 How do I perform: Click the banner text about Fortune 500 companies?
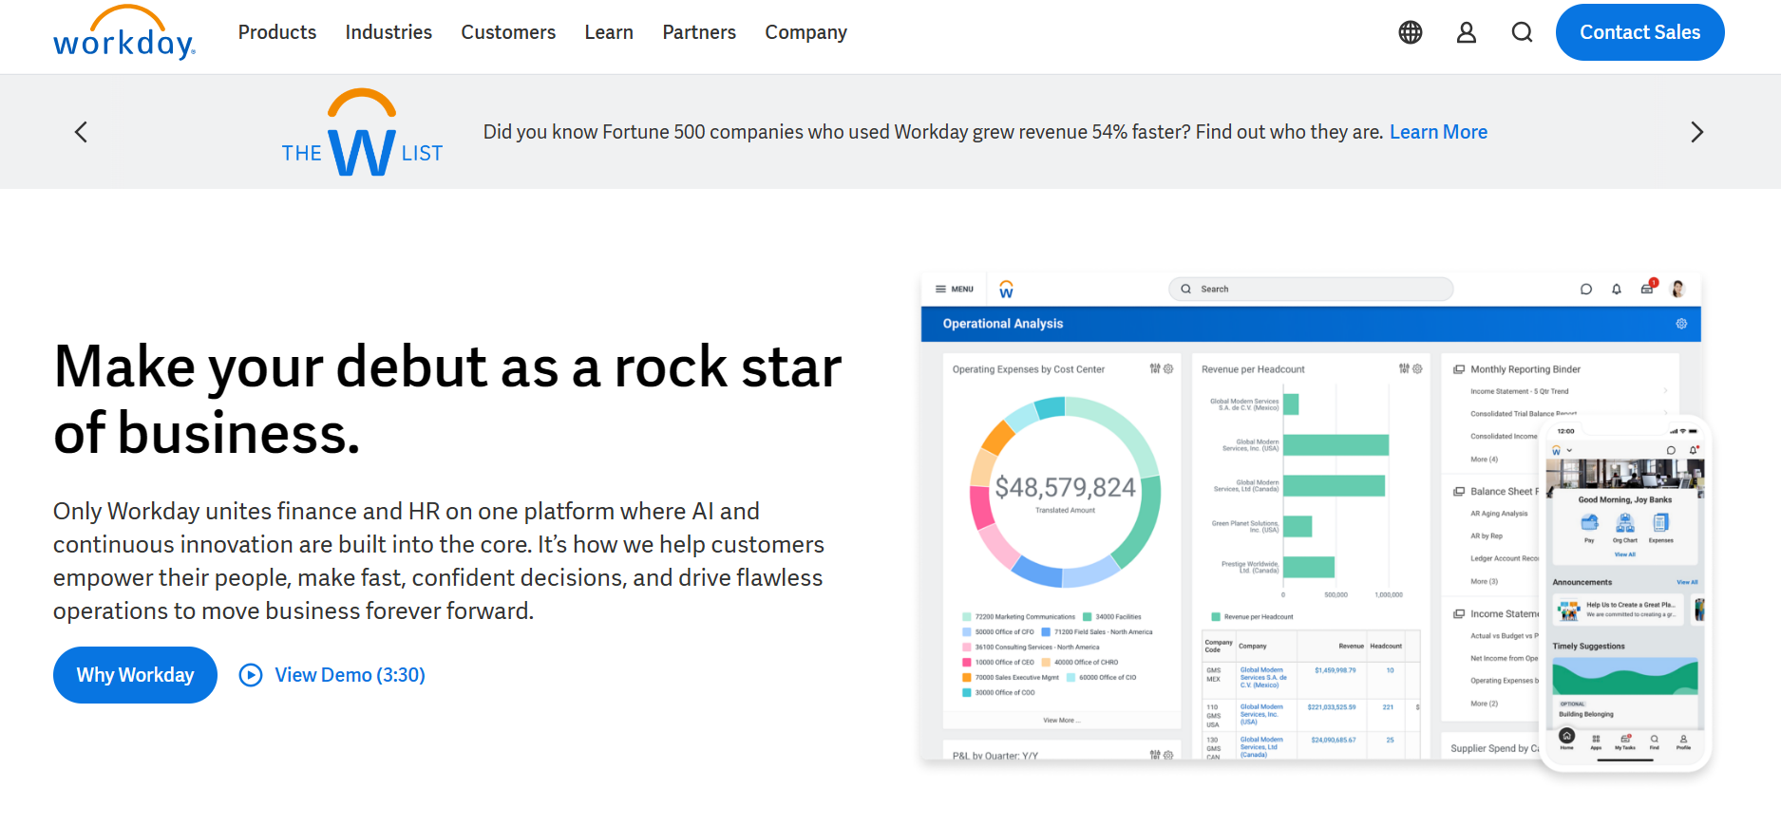click(x=933, y=132)
